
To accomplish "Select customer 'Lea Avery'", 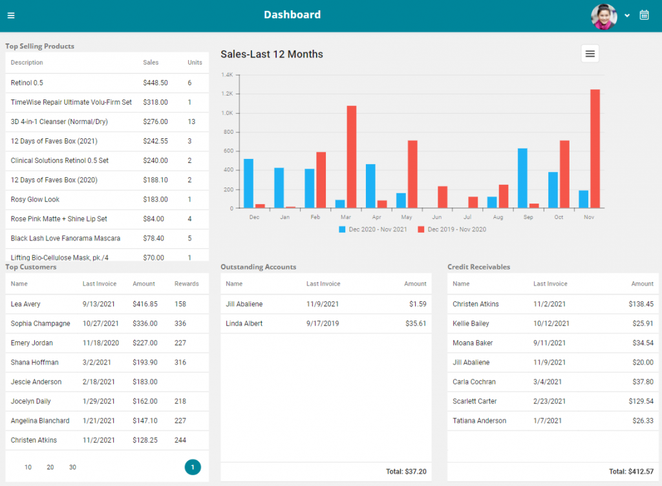I will 27,304.
